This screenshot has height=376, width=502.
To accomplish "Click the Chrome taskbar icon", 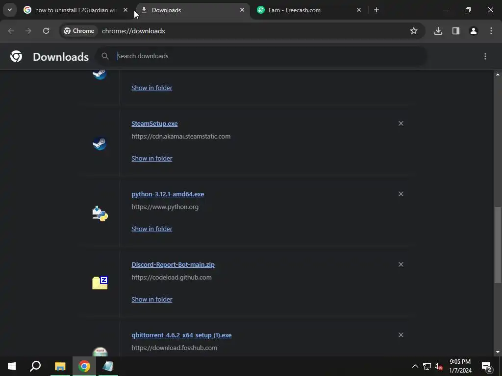I will tap(84, 366).
